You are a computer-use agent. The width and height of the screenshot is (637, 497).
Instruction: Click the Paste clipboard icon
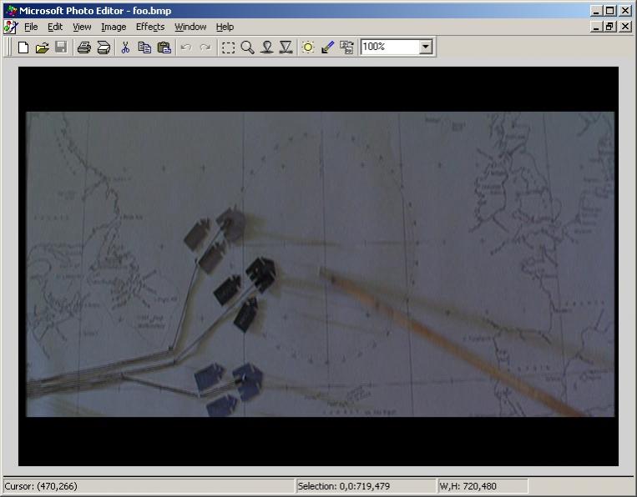tap(164, 48)
